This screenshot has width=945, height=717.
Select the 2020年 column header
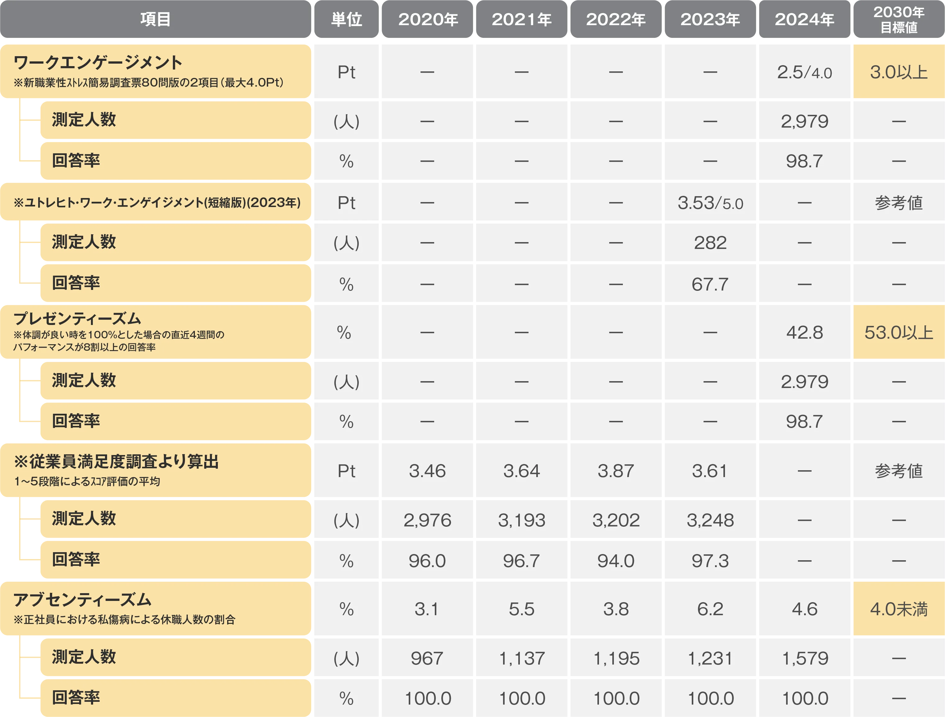(429, 19)
